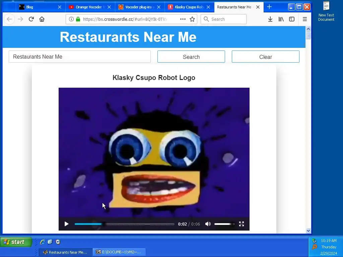Play the Klasky Csupo video

(67, 224)
